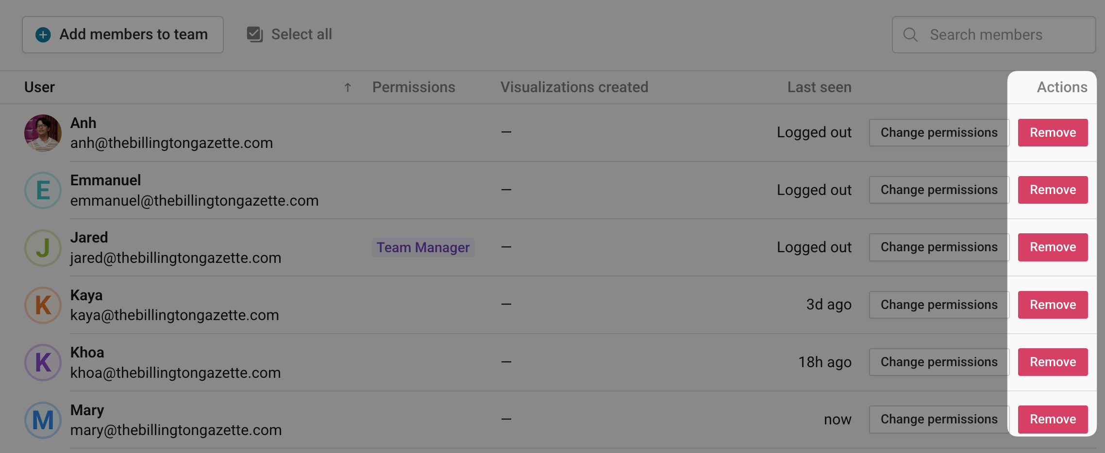Click the magnifier search icon
Image resolution: width=1105 pixels, height=453 pixels.
click(910, 35)
